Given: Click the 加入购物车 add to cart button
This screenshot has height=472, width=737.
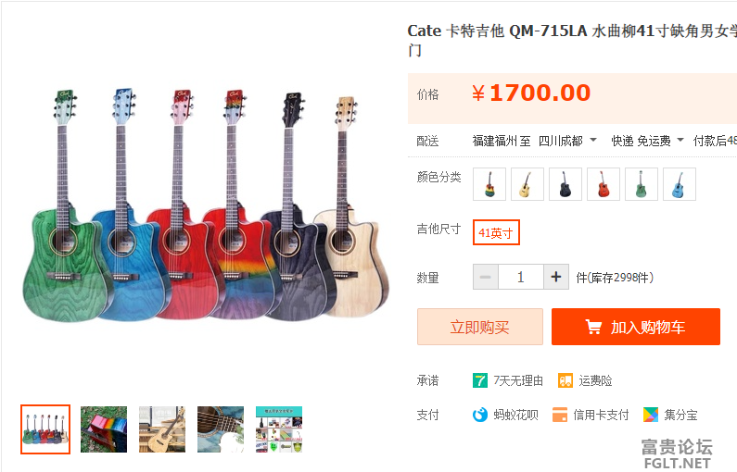Looking at the screenshot, I should [x=636, y=327].
